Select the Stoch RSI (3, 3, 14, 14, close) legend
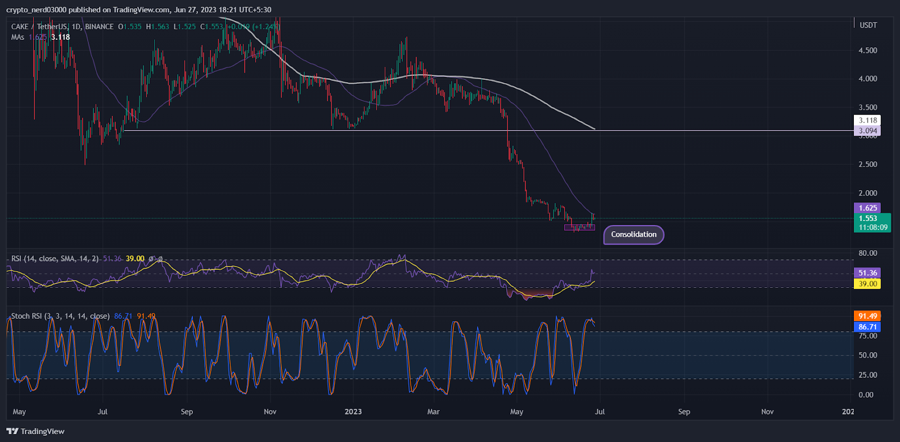The width and height of the screenshot is (900, 442). click(x=60, y=316)
